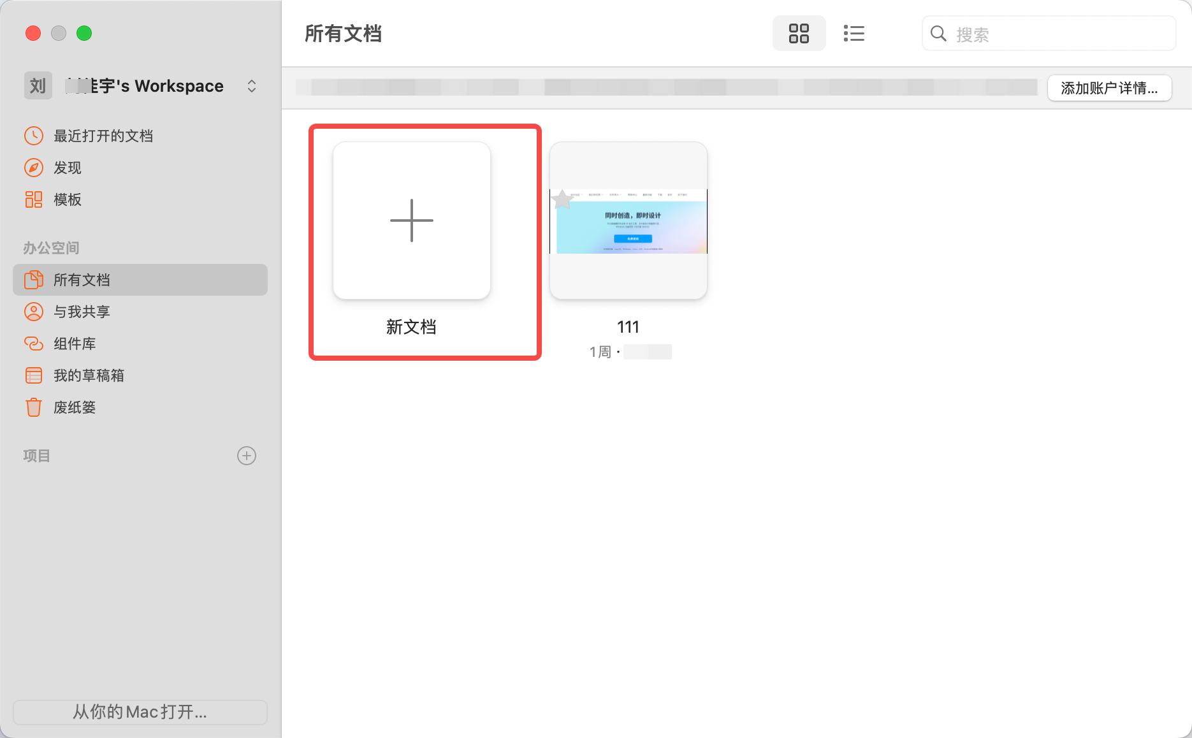Viewport: 1192px width, 738px height.
Task: Open the 发现 (Discover) compass icon
Action: click(34, 168)
